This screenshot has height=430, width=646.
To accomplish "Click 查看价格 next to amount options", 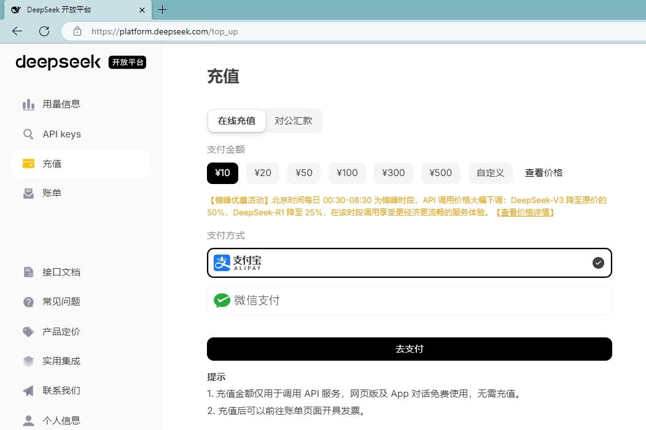I will click(x=543, y=173).
